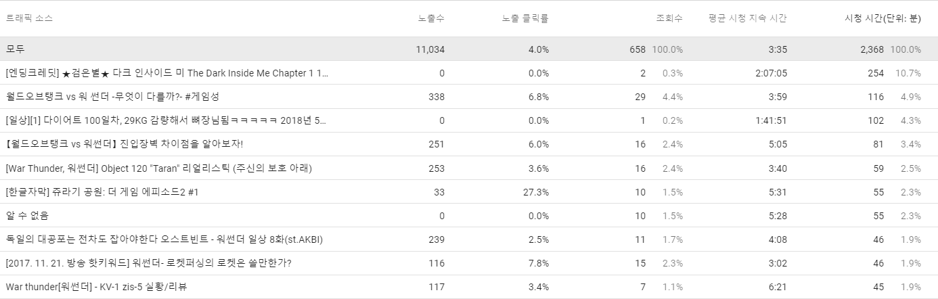Click the 알 수 없음 source row

coord(469,216)
